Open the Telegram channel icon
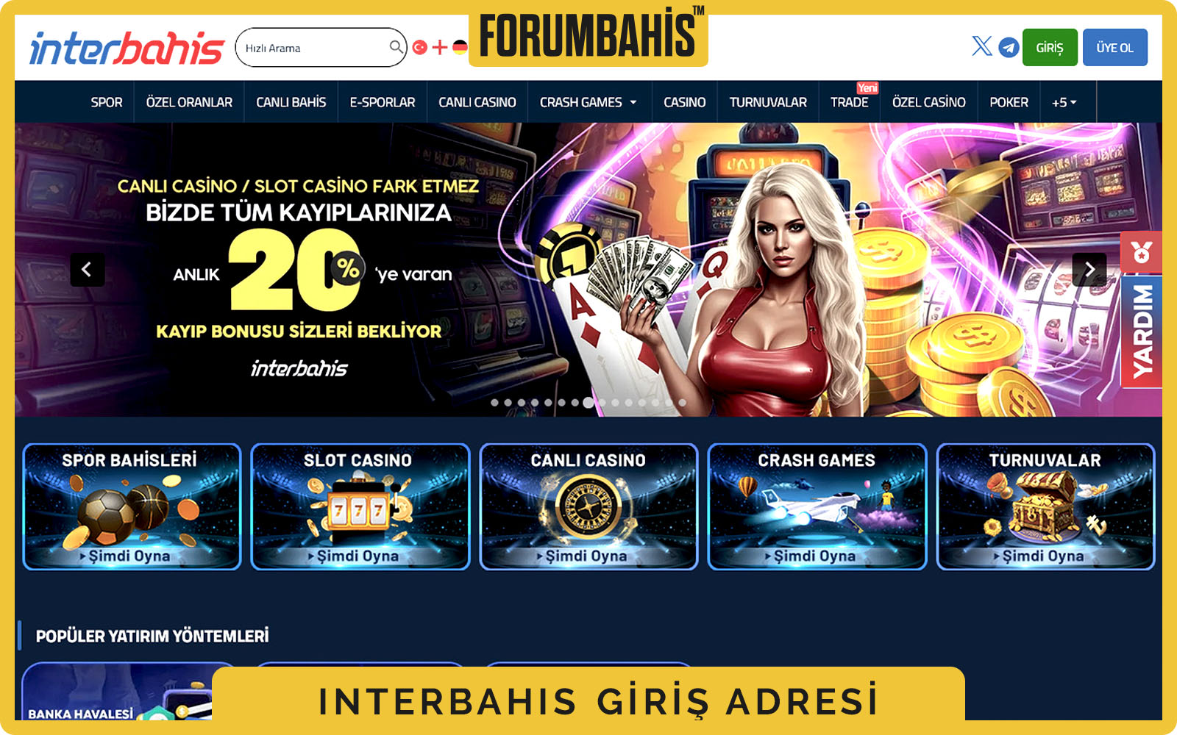This screenshot has height=735, width=1177. pyautogui.click(x=1009, y=47)
